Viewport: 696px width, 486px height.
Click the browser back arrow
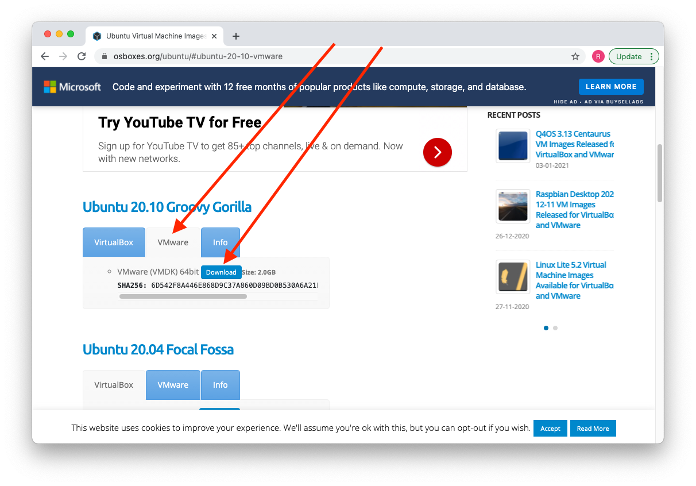coord(45,56)
